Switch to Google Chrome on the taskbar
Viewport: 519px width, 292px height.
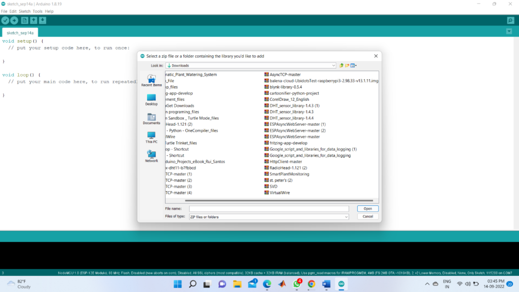tap(312, 284)
